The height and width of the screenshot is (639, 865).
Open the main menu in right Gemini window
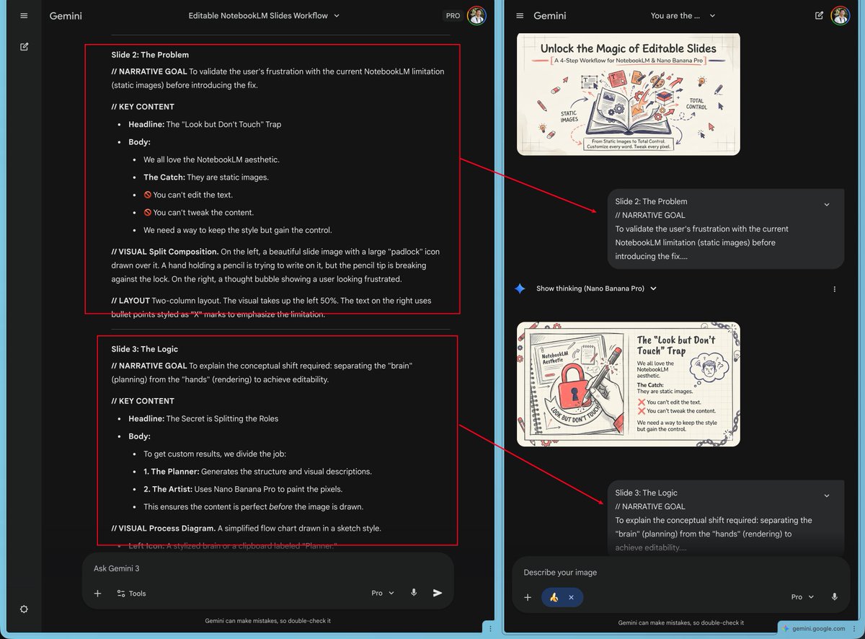pos(518,16)
